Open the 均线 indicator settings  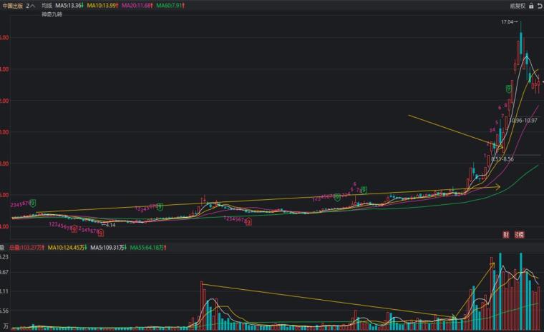click(x=47, y=5)
